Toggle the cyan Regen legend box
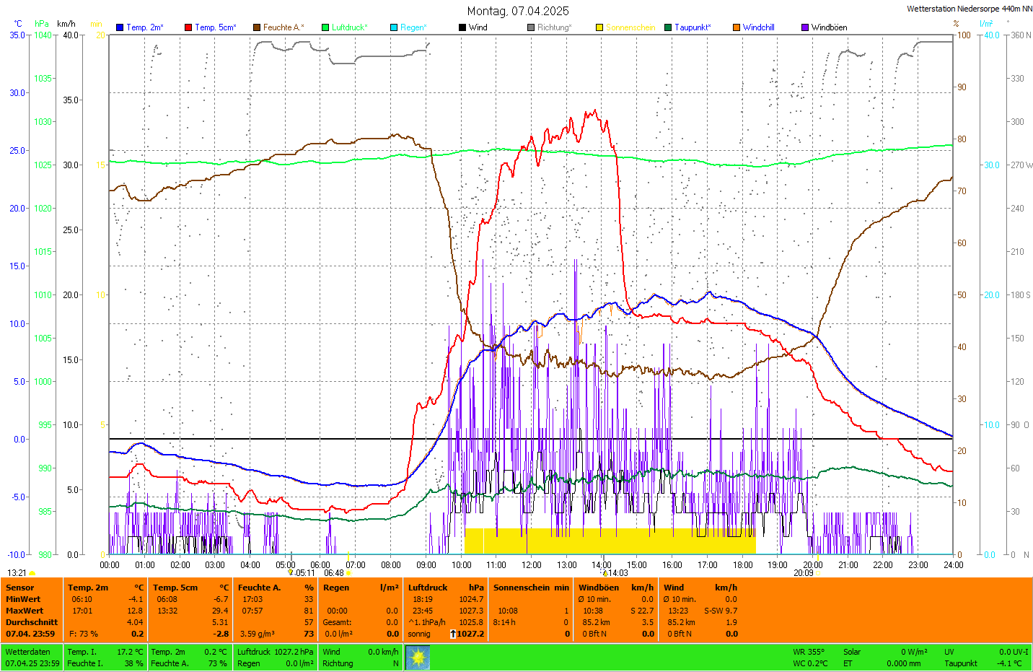Screen dimensions: 1033x672 coord(394,27)
